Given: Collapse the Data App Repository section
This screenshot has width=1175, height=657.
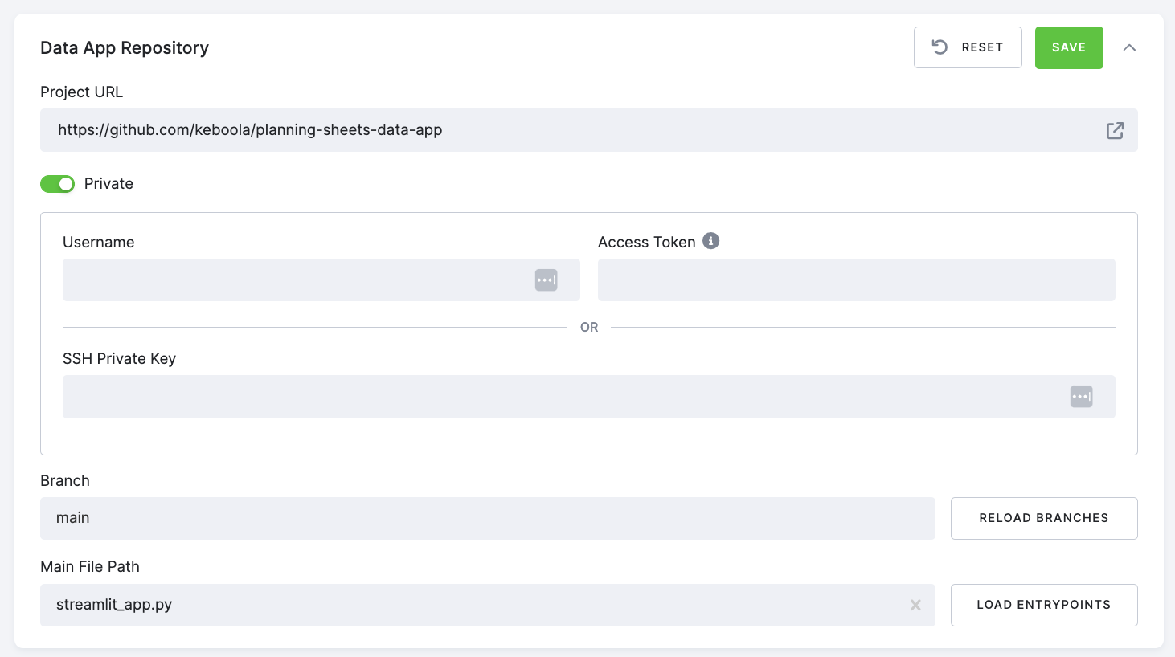Looking at the screenshot, I should click(1130, 47).
